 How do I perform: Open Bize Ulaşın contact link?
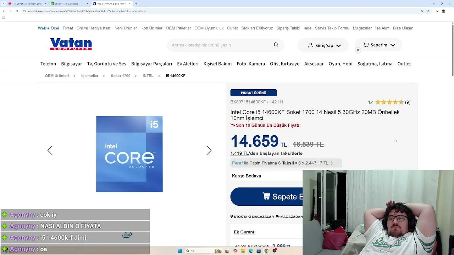tap(403, 28)
